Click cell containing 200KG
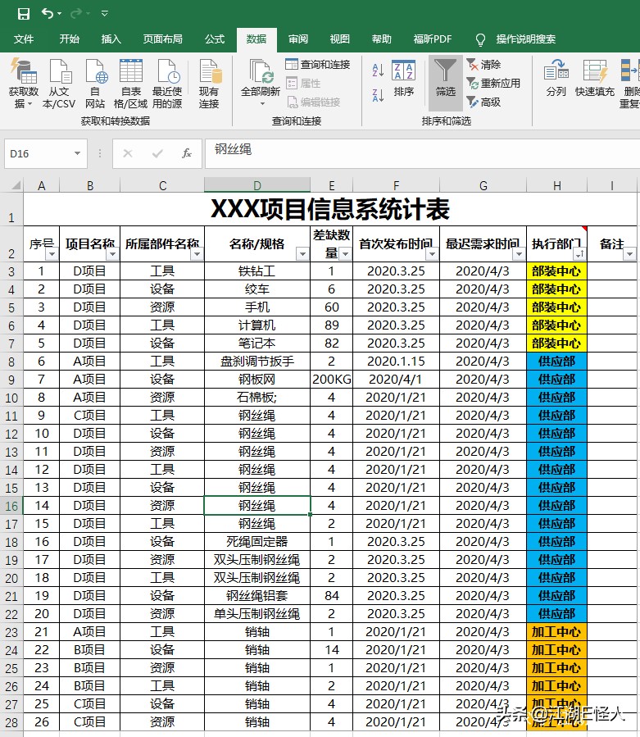Screen dimensions: 640x737 [x=332, y=380]
